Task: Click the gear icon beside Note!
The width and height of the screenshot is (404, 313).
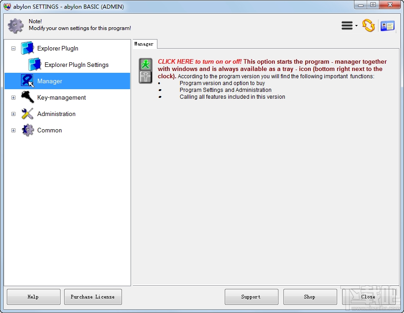Action: click(x=16, y=25)
